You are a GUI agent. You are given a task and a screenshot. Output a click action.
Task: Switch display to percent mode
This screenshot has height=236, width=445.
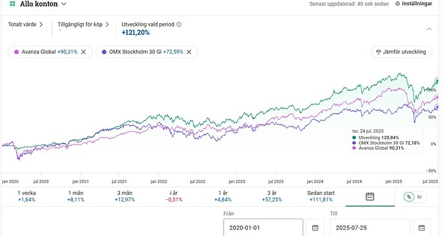(409, 197)
